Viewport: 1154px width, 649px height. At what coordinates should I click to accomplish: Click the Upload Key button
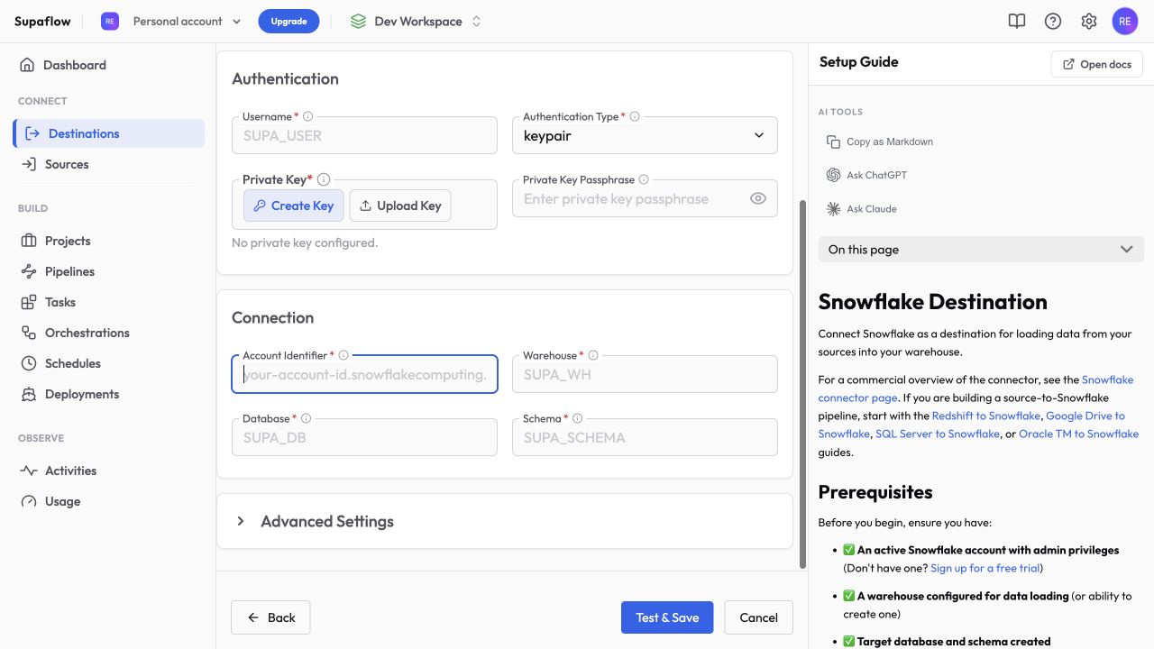click(x=400, y=206)
